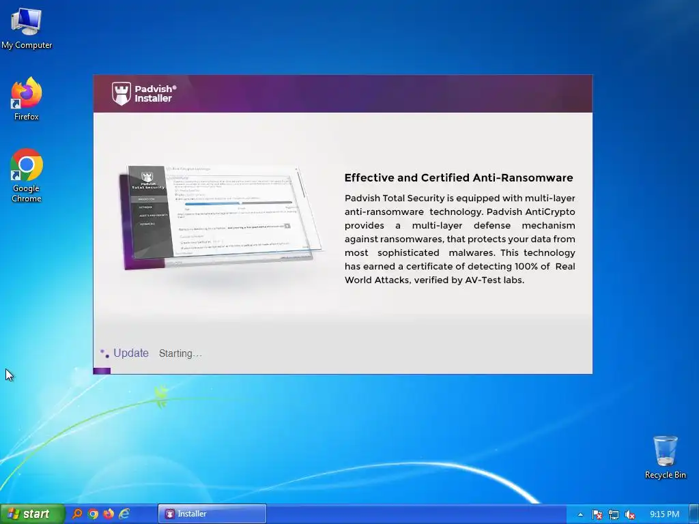
Task: Open the Action Center flag tray icon
Action: 597,514
